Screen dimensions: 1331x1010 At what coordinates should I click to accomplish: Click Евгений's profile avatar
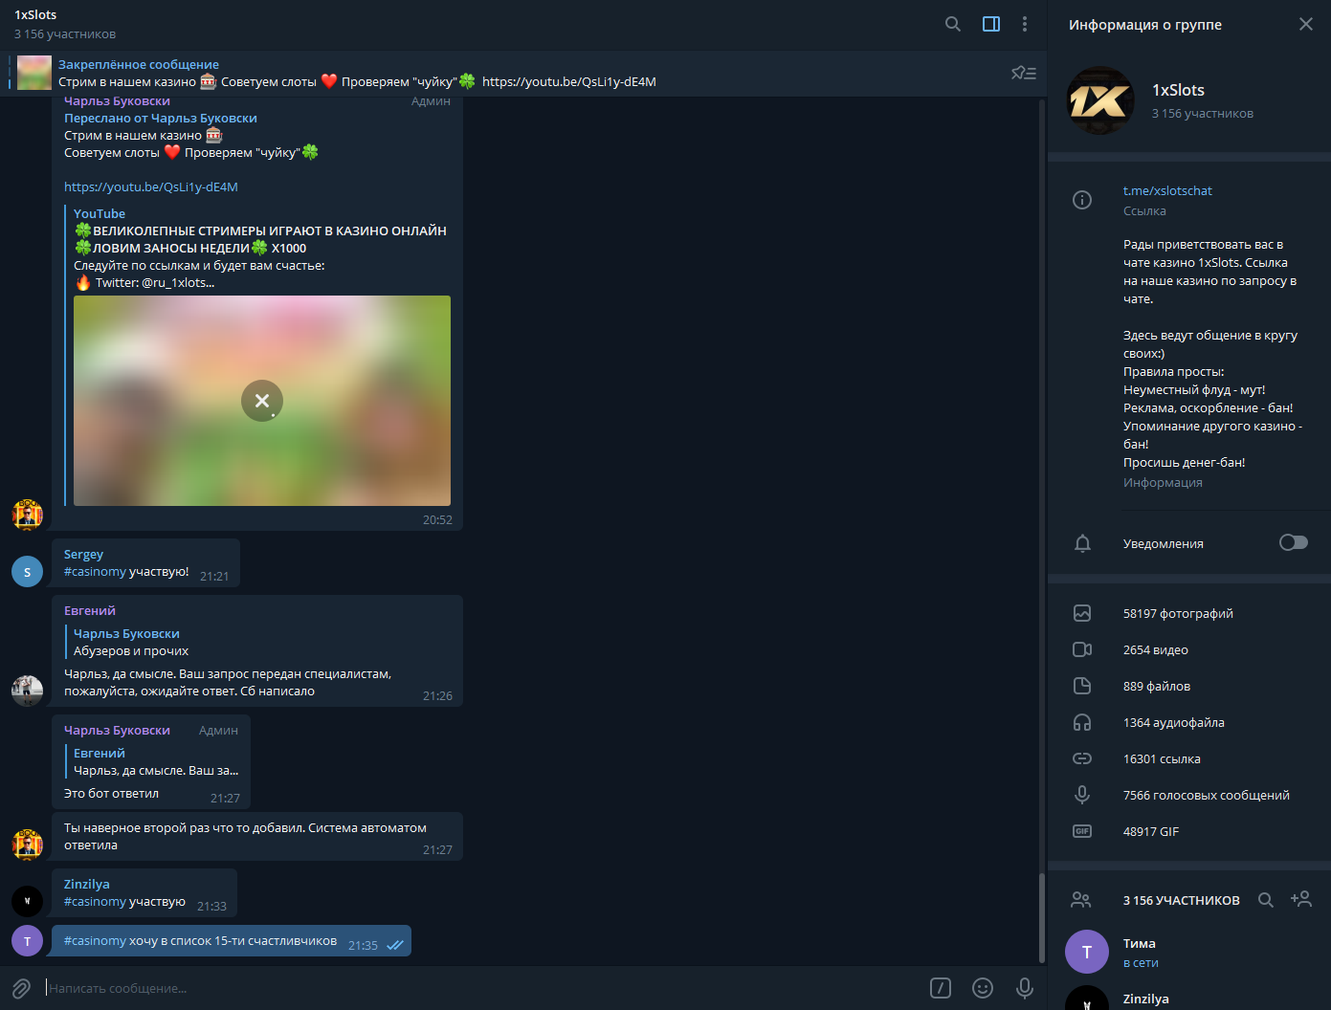pyautogui.click(x=27, y=691)
